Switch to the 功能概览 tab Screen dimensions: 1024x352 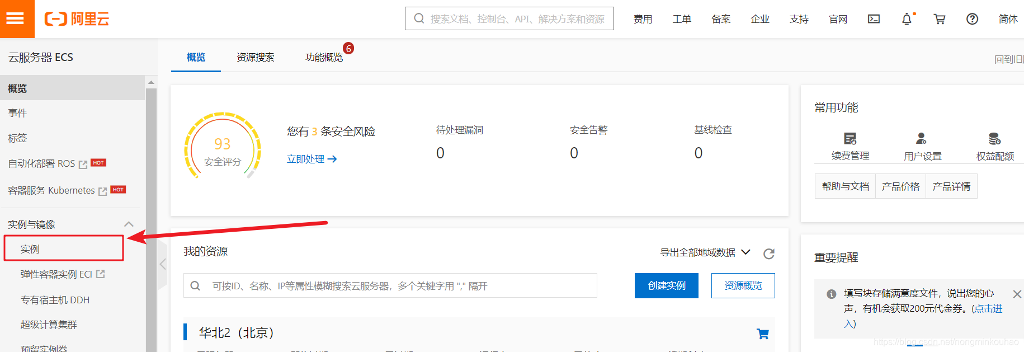point(324,57)
